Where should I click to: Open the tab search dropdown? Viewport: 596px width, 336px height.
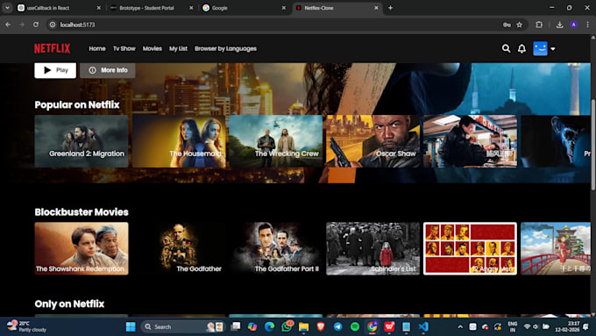click(x=7, y=8)
